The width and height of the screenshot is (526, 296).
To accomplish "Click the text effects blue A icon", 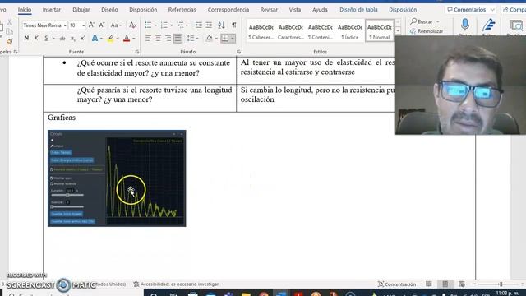I will [x=95, y=39].
